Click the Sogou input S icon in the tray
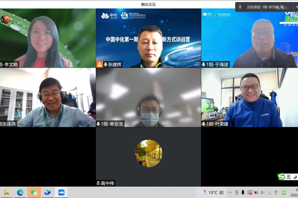 click(x=283, y=192)
